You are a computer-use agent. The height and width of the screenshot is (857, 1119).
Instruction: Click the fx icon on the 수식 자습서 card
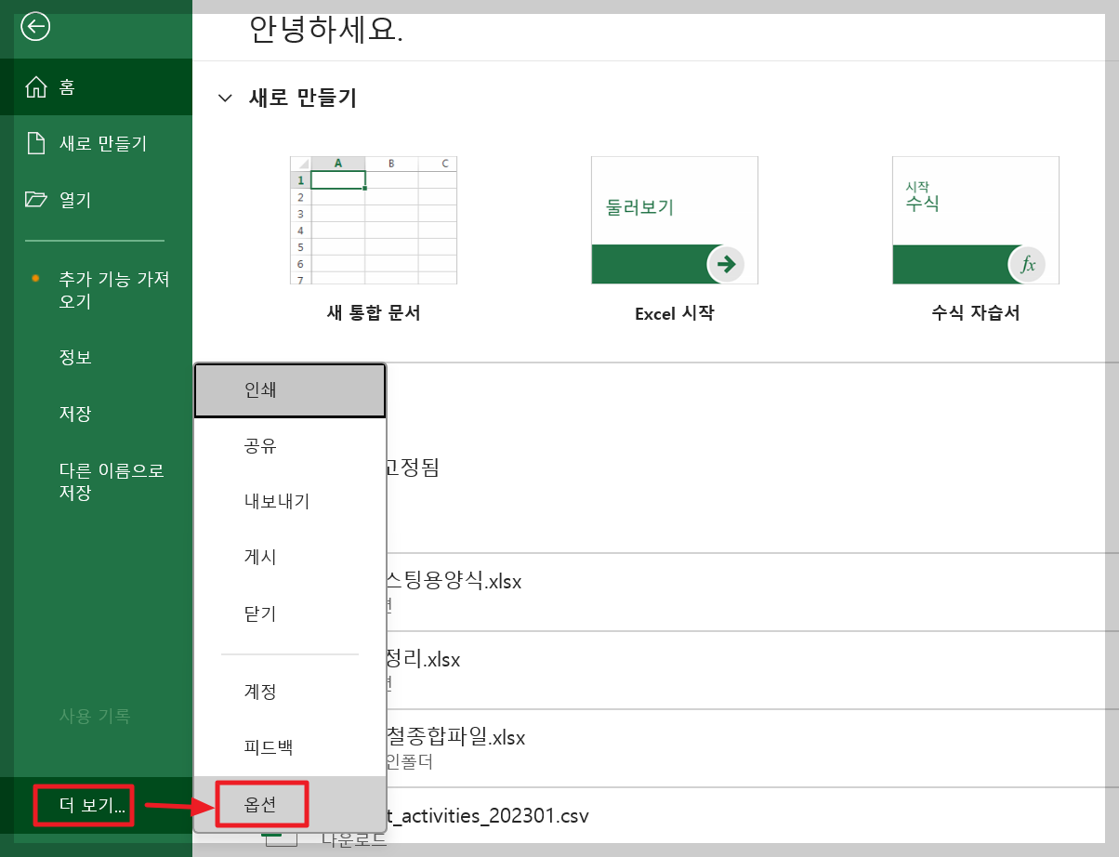point(1027,264)
